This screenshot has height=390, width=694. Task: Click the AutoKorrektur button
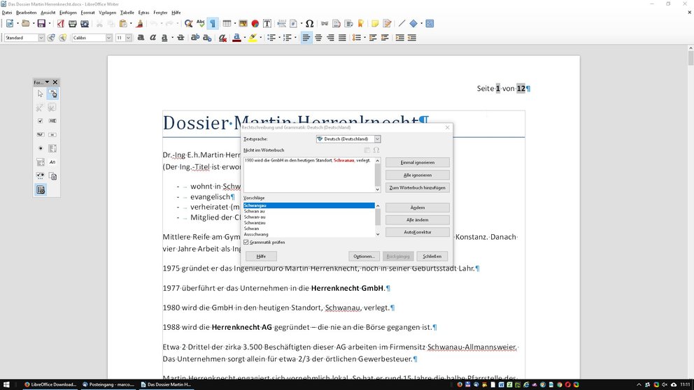coord(418,232)
